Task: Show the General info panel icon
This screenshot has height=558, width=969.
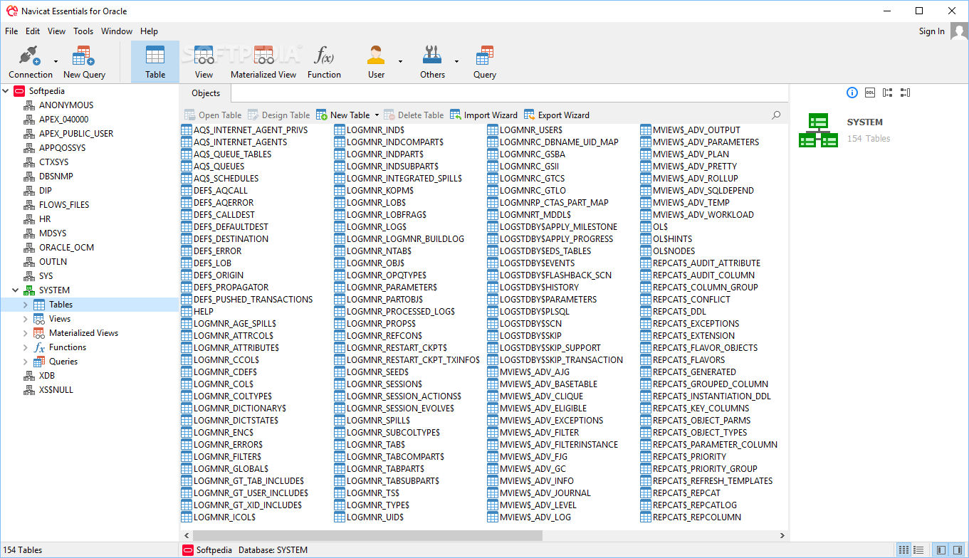Action: (x=852, y=93)
